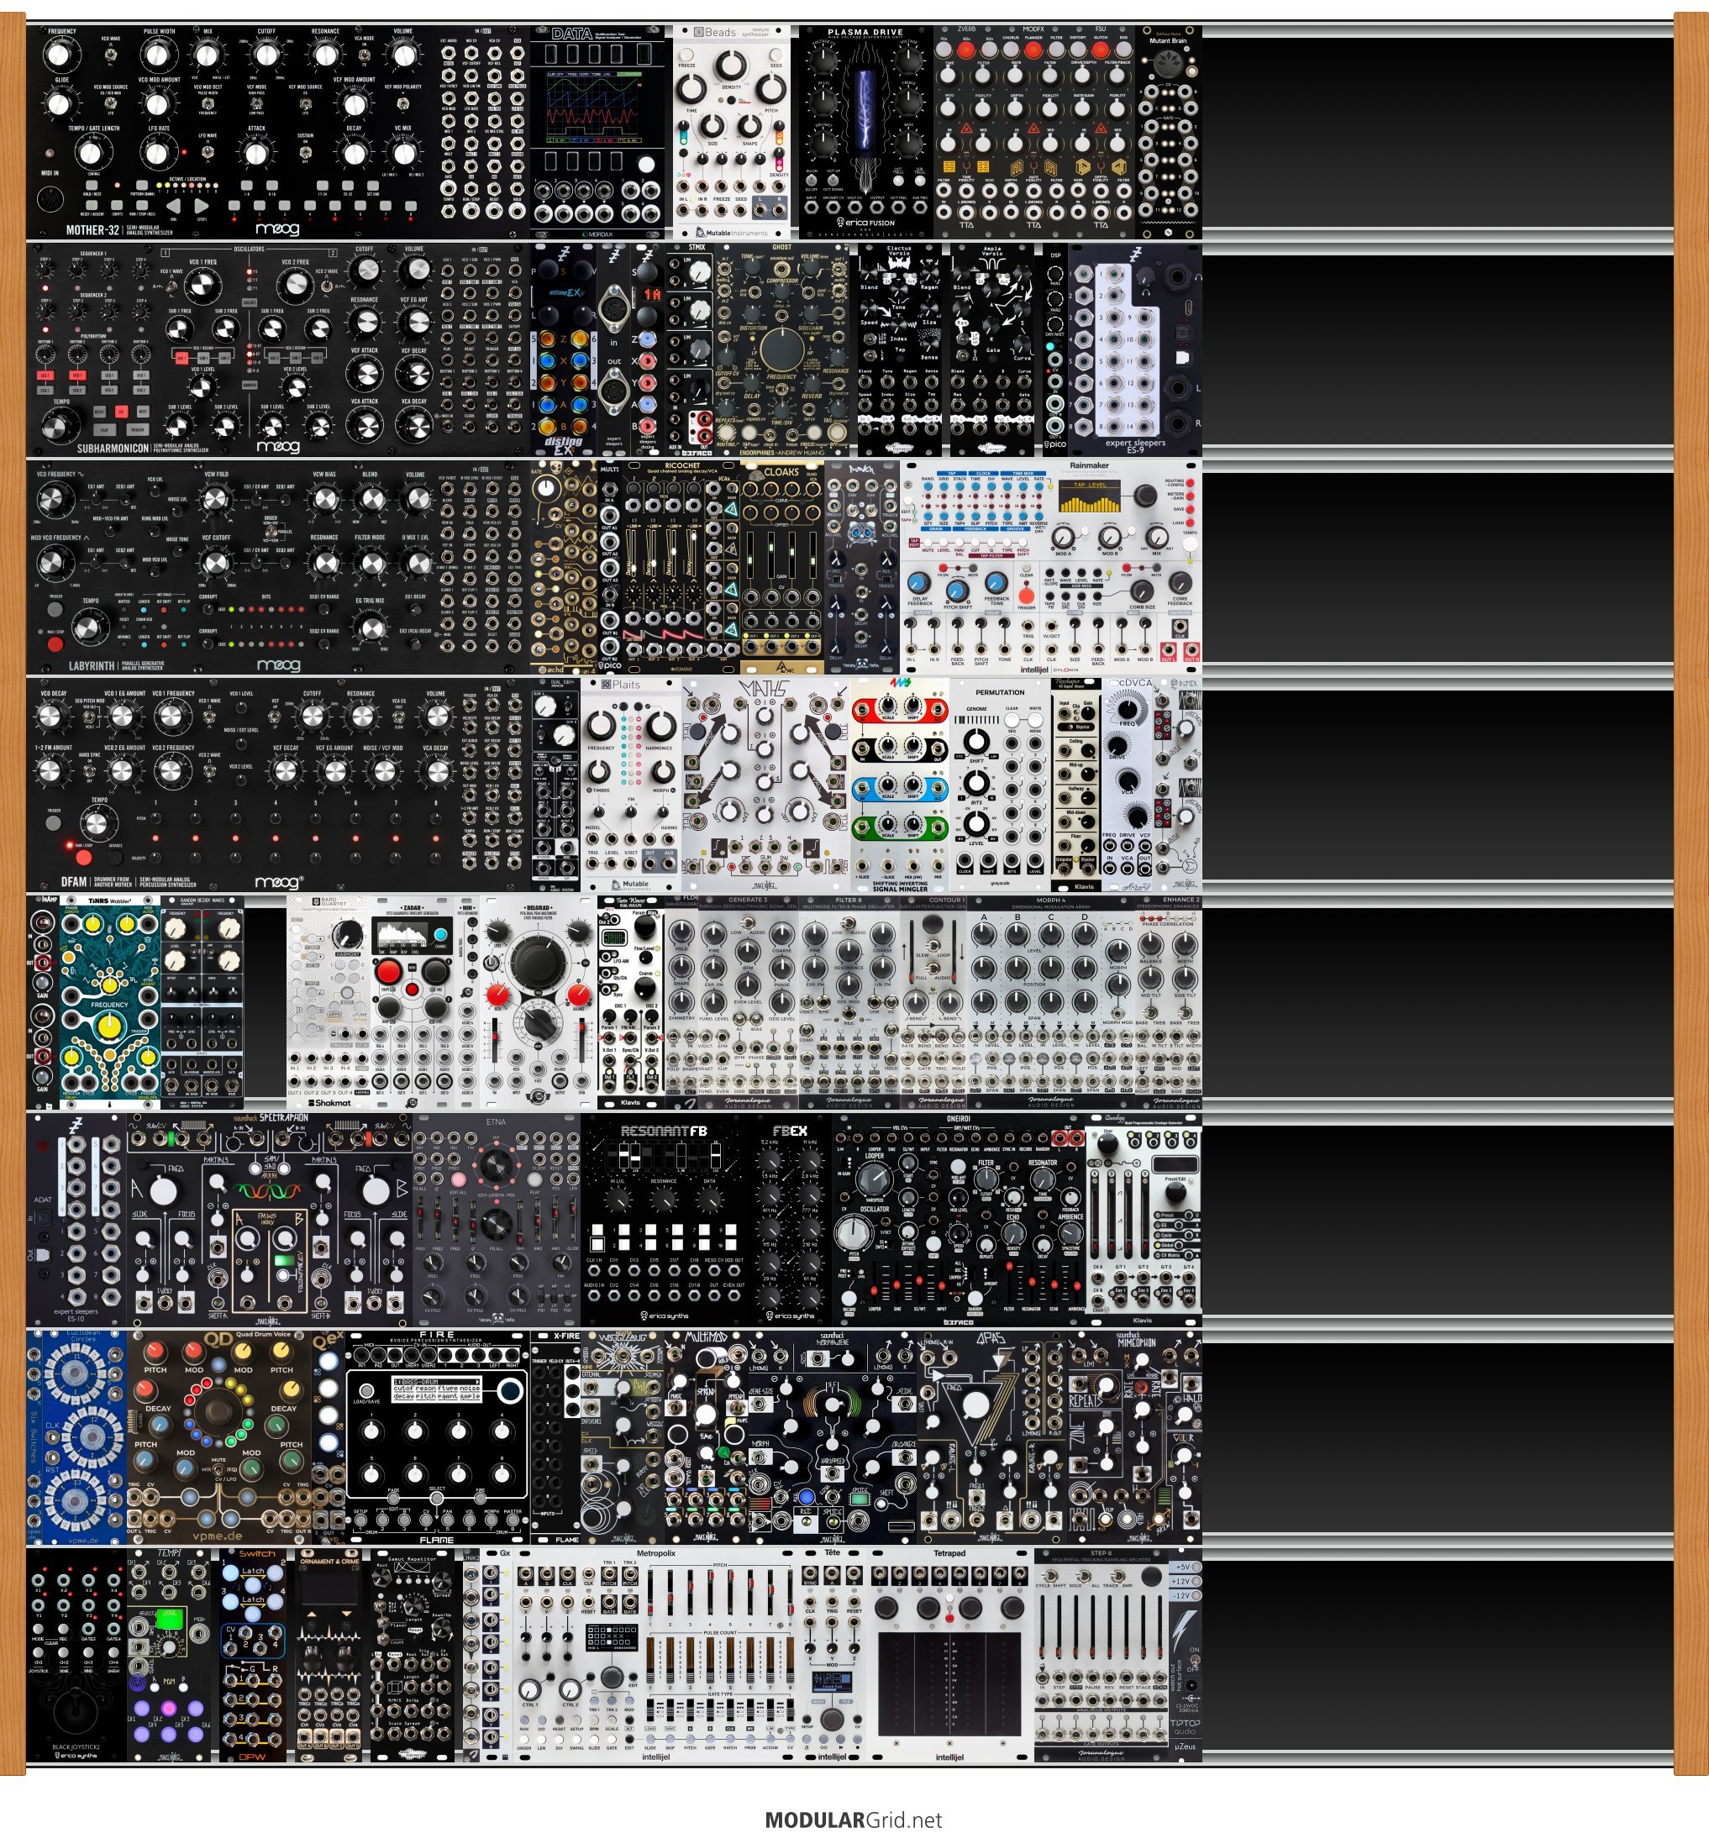Click the Mutable Instruments Plaits module
This screenshot has width=1709, height=1838.
click(631, 785)
